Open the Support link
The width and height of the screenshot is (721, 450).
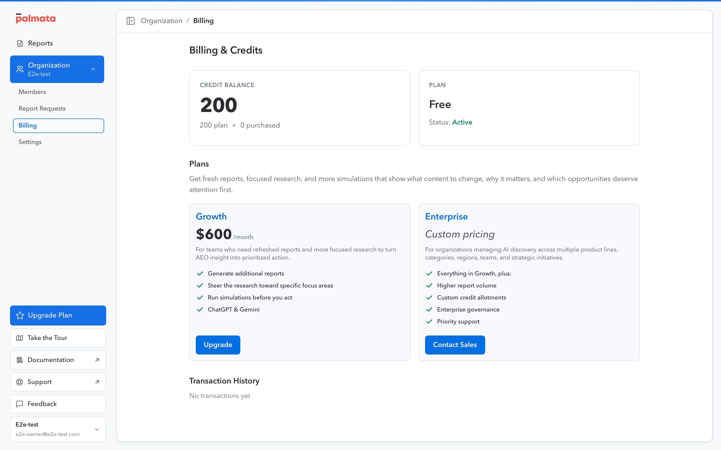pyautogui.click(x=58, y=382)
